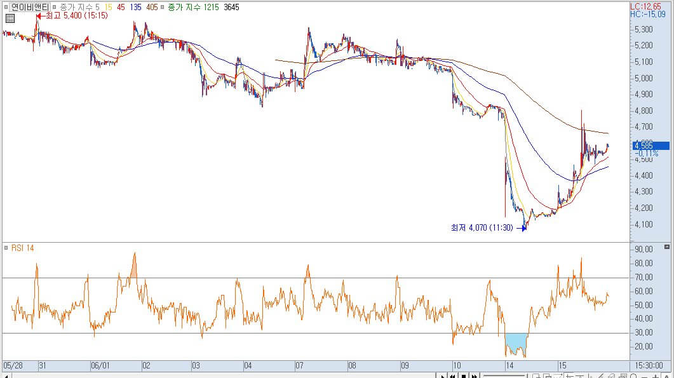This screenshot has width=674, height=378.
Task: Select the red 45 moving average period
Action: click(x=121, y=8)
